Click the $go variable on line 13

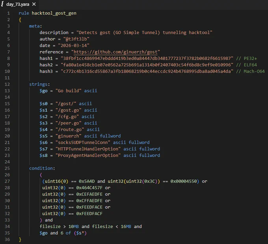coord(44,91)
